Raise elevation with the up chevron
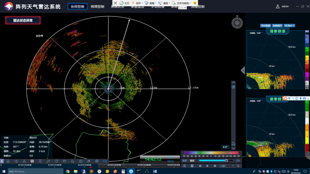This screenshot has width=310, height=174. (233, 83)
